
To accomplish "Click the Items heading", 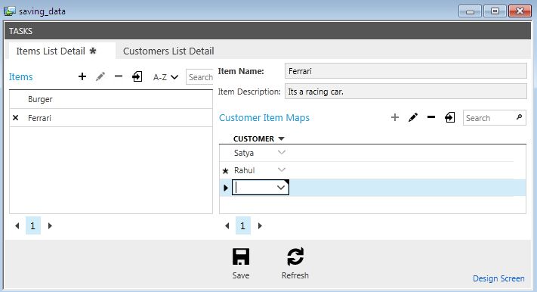I will click(21, 77).
